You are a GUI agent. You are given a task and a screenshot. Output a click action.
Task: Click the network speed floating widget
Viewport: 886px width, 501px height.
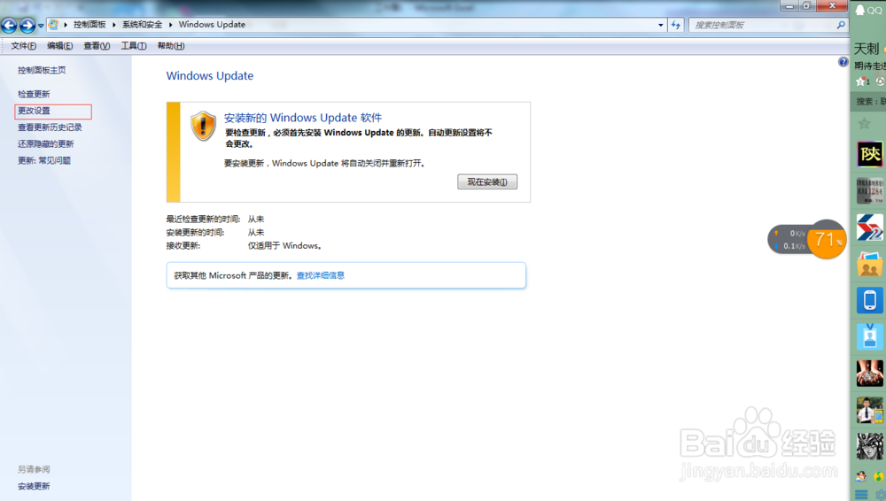[789, 240]
